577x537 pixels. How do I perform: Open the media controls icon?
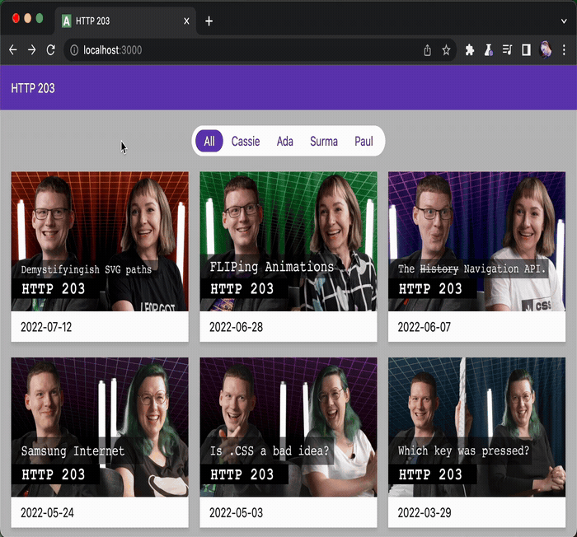pyautogui.click(x=507, y=50)
